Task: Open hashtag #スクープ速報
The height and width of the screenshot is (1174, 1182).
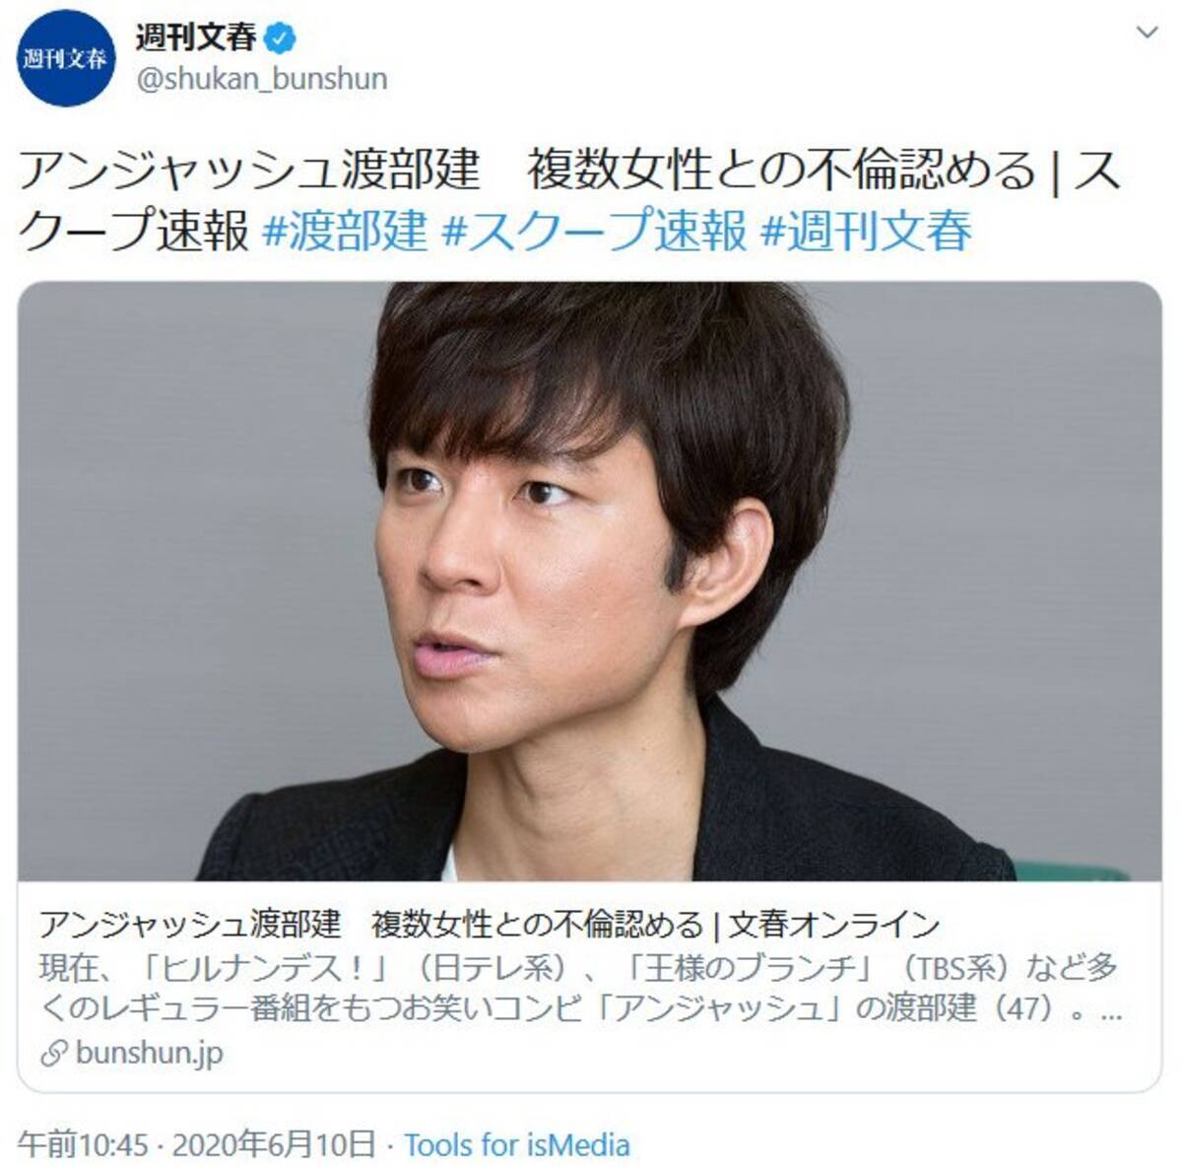Action: point(595,232)
